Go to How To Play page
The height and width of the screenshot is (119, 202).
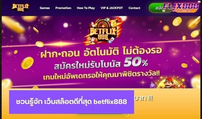86,8
